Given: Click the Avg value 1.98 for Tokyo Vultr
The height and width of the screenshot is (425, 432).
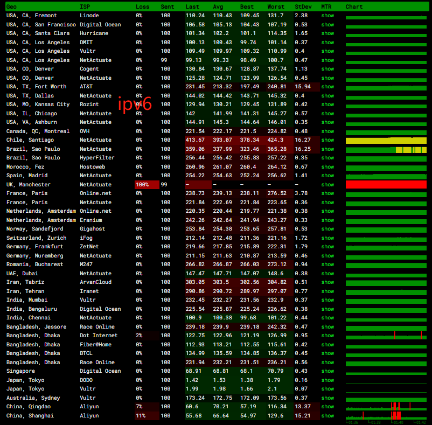Looking at the screenshot, I should [219, 389].
